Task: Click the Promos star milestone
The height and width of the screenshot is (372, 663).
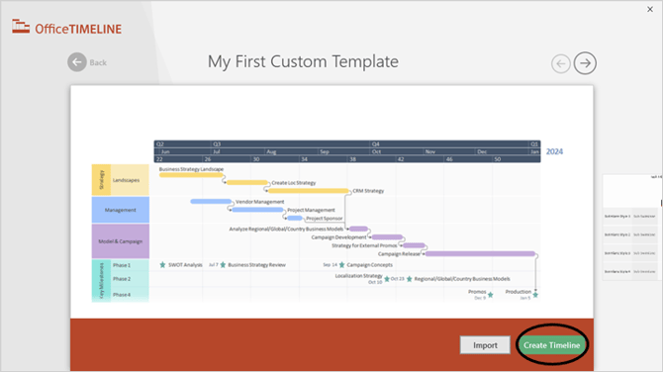Action: (491, 295)
